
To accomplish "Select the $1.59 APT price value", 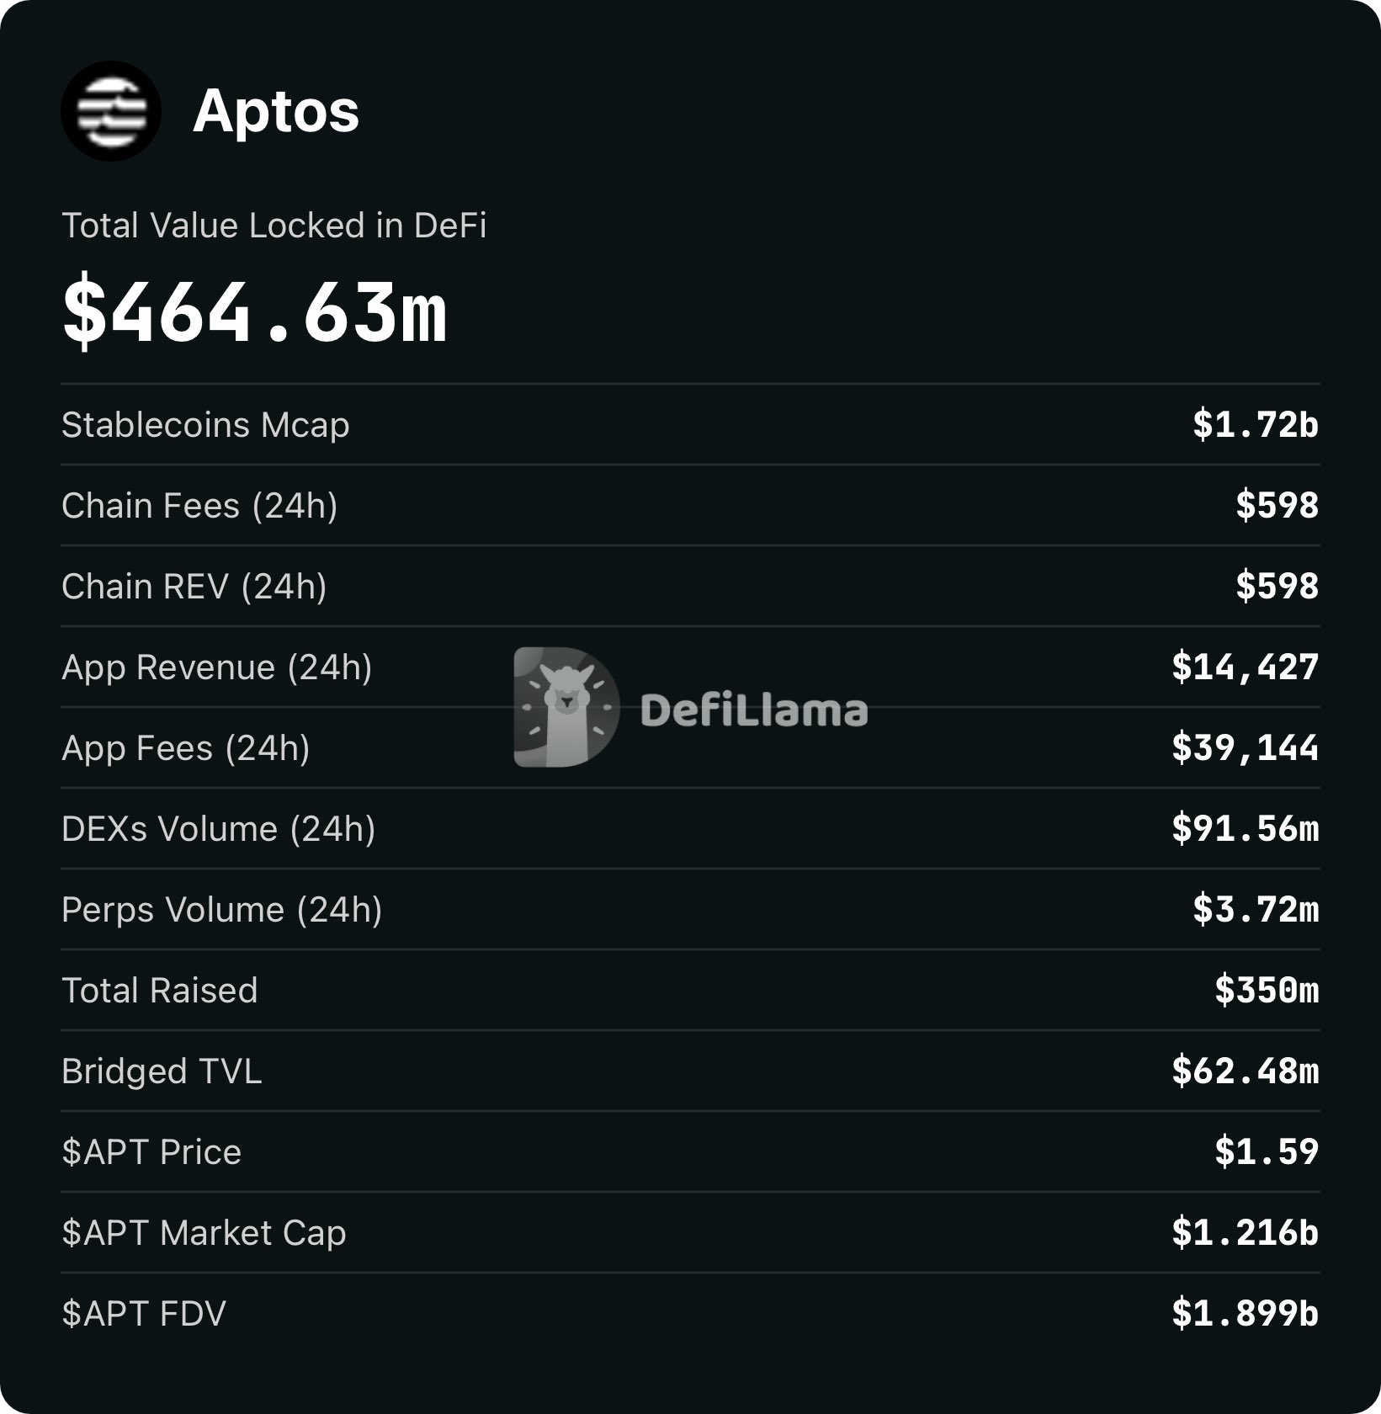I will point(1266,1151).
